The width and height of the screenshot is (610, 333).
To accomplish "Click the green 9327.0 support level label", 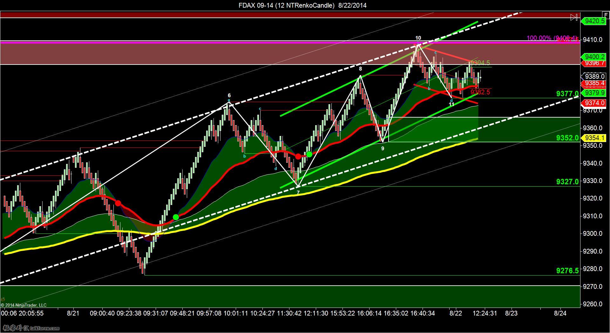I will click(x=567, y=182).
